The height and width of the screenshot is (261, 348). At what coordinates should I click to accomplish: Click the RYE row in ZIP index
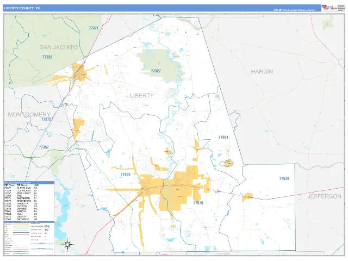pyautogui.click(x=21, y=196)
